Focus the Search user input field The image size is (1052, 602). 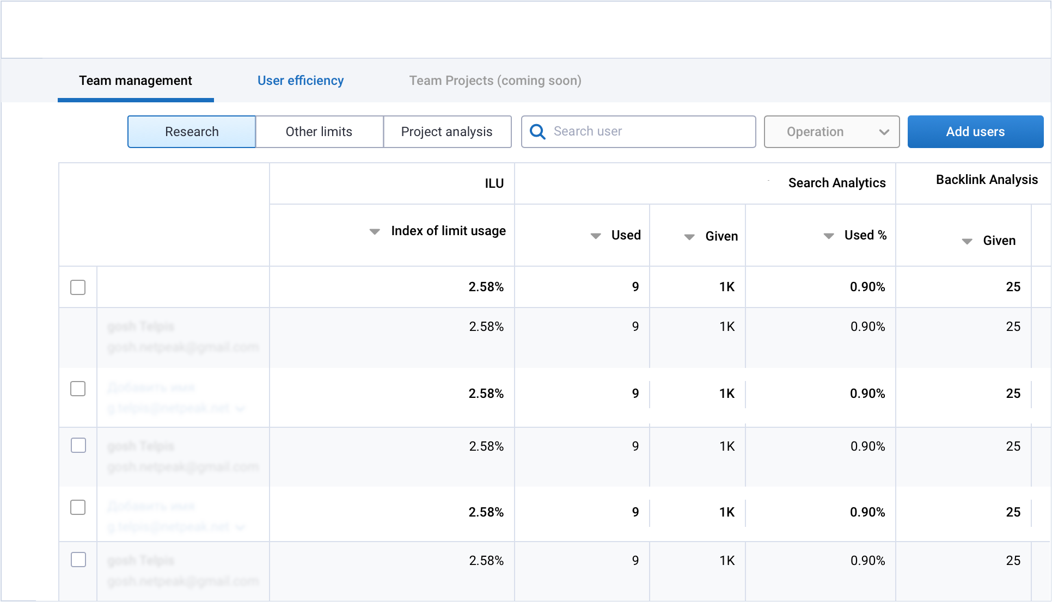[638, 132]
